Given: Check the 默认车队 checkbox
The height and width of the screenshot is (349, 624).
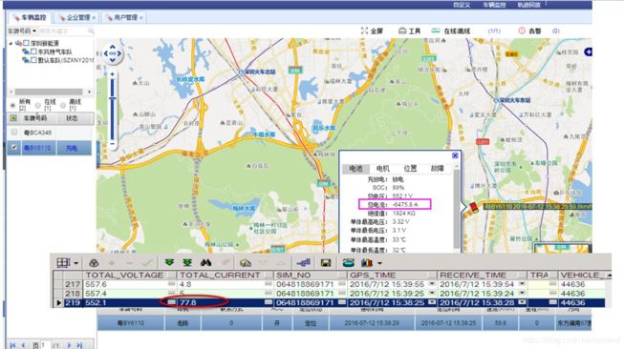Looking at the screenshot, I should point(33,60).
